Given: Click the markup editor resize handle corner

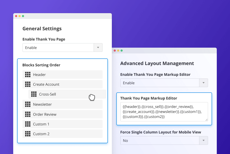Looking at the screenshot, I should (x=206, y=120).
